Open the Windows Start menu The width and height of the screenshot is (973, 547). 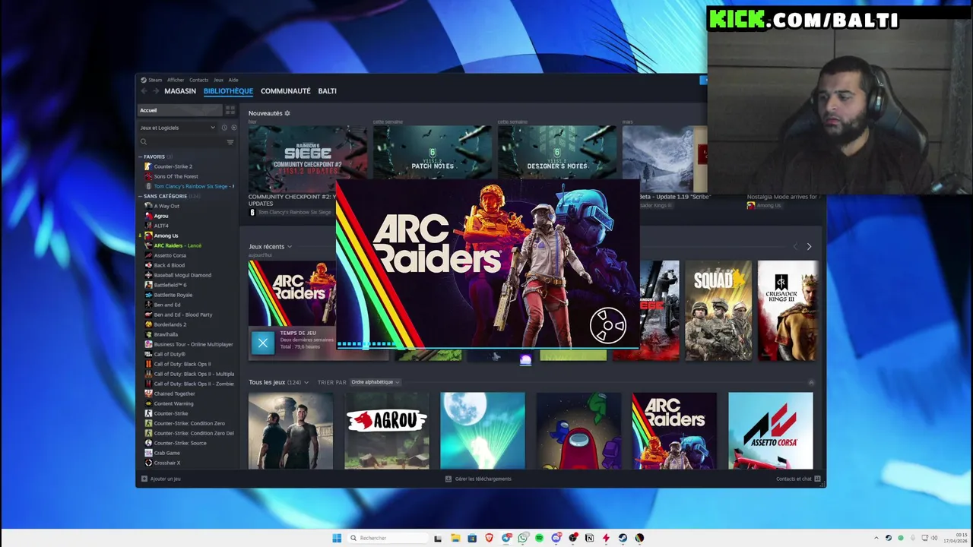point(337,538)
